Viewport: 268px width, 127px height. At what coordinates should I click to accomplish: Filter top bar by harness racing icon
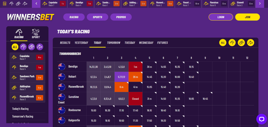18,4
